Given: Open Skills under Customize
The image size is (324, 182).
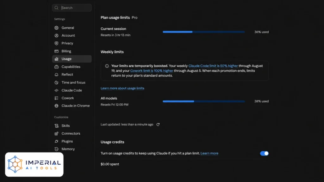Looking at the screenshot, I should (x=72, y=126).
